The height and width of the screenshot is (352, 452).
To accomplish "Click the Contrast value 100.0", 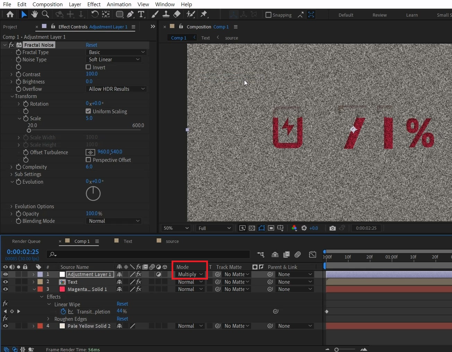I will click(x=92, y=74).
